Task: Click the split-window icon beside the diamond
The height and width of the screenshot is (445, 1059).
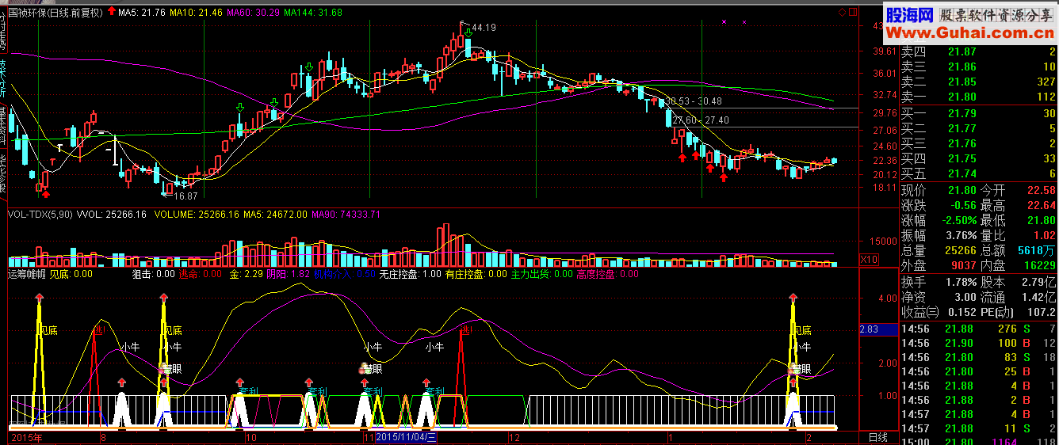Action: coord(853,12)
